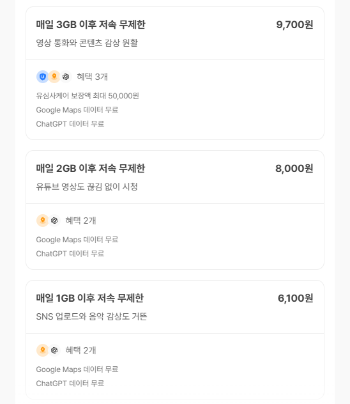The width and height of the screenshot is (350, 404).
Task: Click SNS 업로드와 음악 감상도 거뜬 description
Action: [x=91, y=316]
